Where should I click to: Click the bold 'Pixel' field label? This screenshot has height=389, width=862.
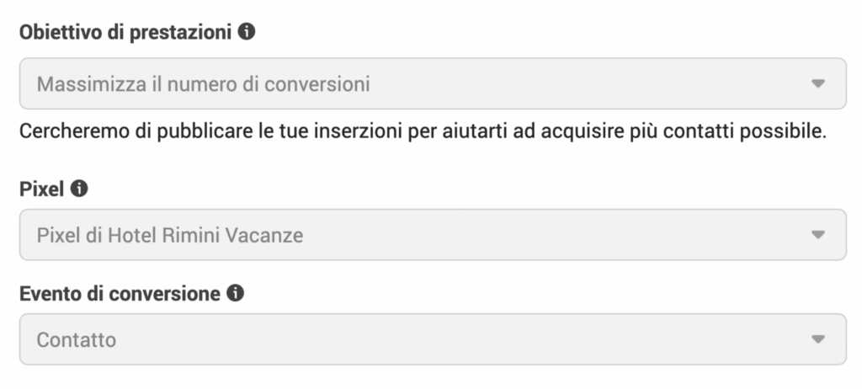pos(41,189)
